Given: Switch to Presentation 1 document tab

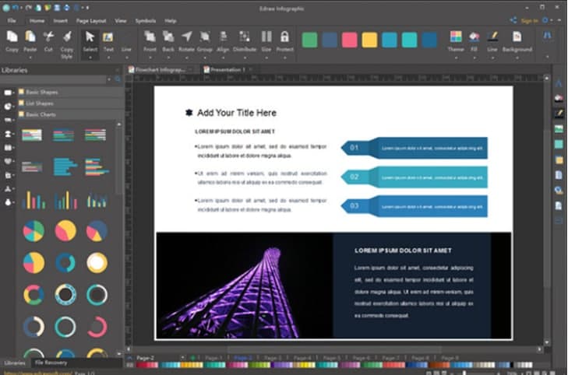Looking at the screenshot, I should pyautogui.click(x=228, y=70).
